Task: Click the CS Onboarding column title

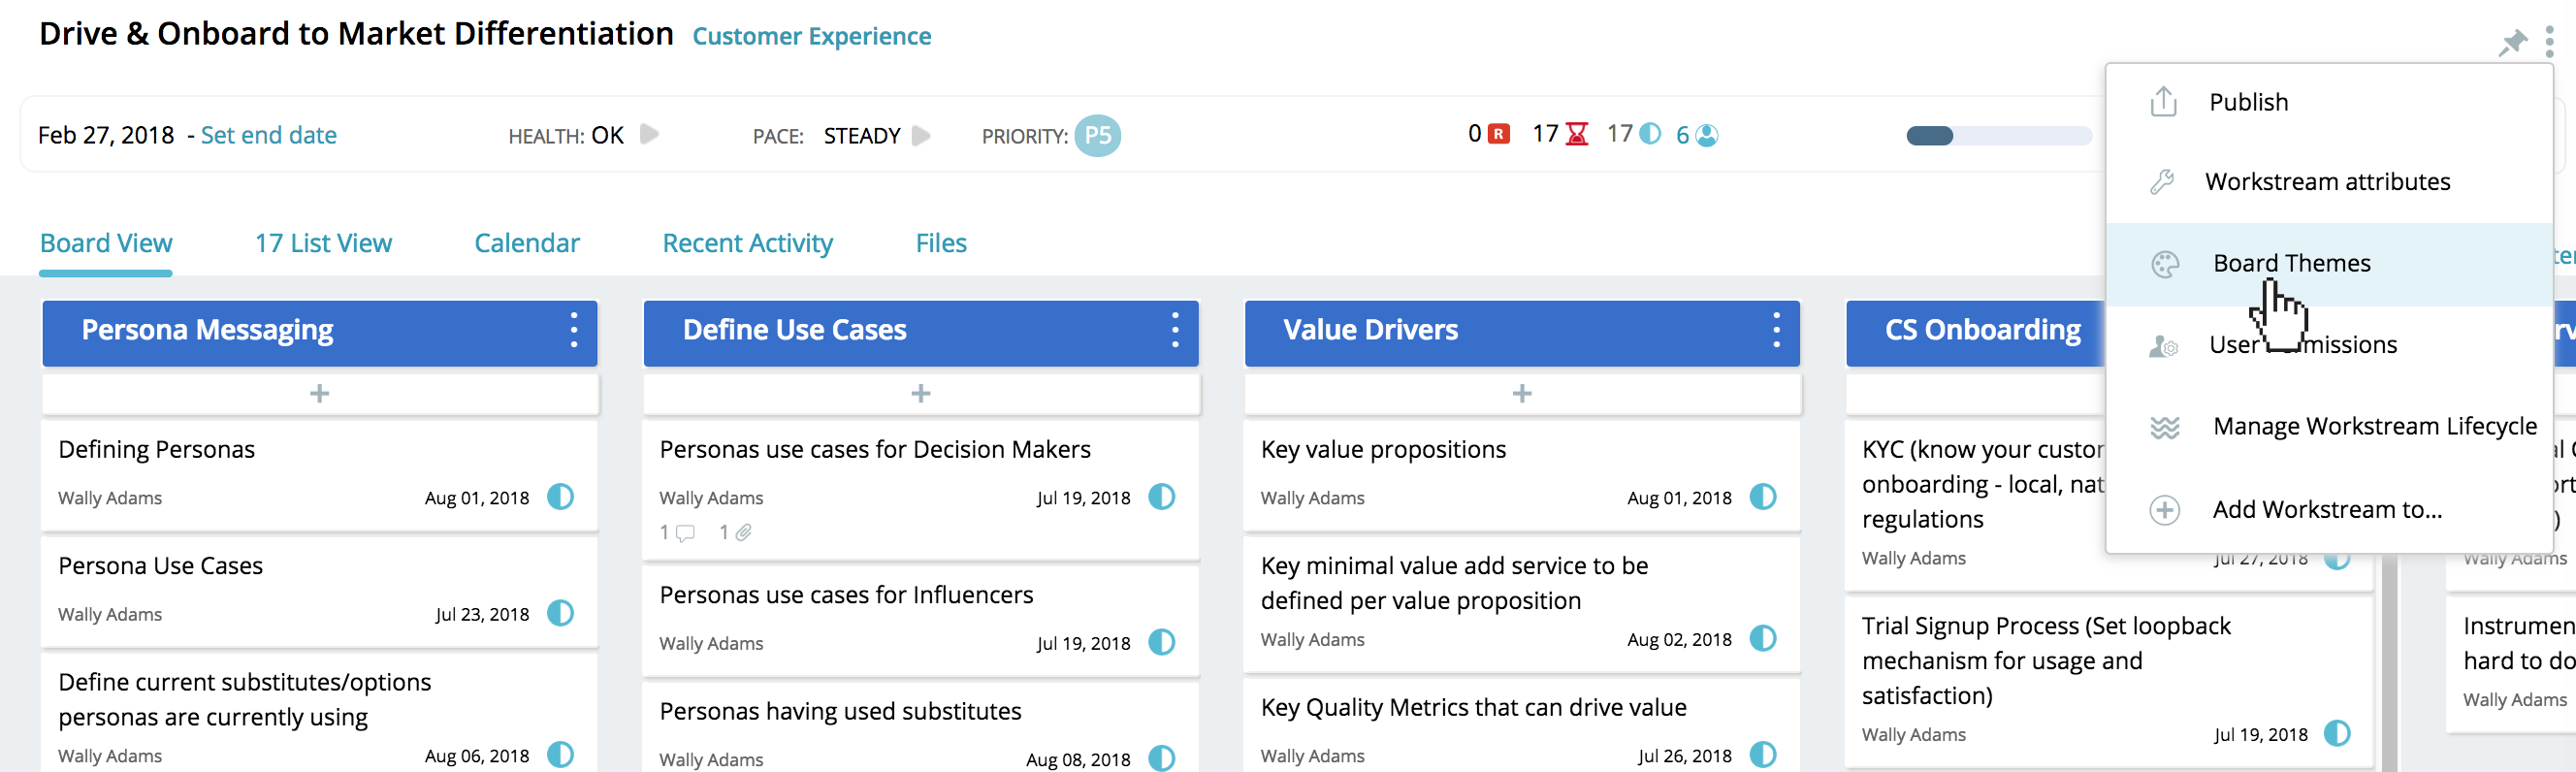Action: coord(1982,330)
